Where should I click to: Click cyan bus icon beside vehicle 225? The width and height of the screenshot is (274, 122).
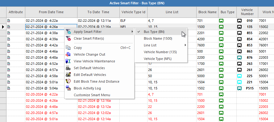[239, 76]
